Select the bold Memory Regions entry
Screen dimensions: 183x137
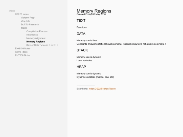pyautogui.click(x=36, y=42)
